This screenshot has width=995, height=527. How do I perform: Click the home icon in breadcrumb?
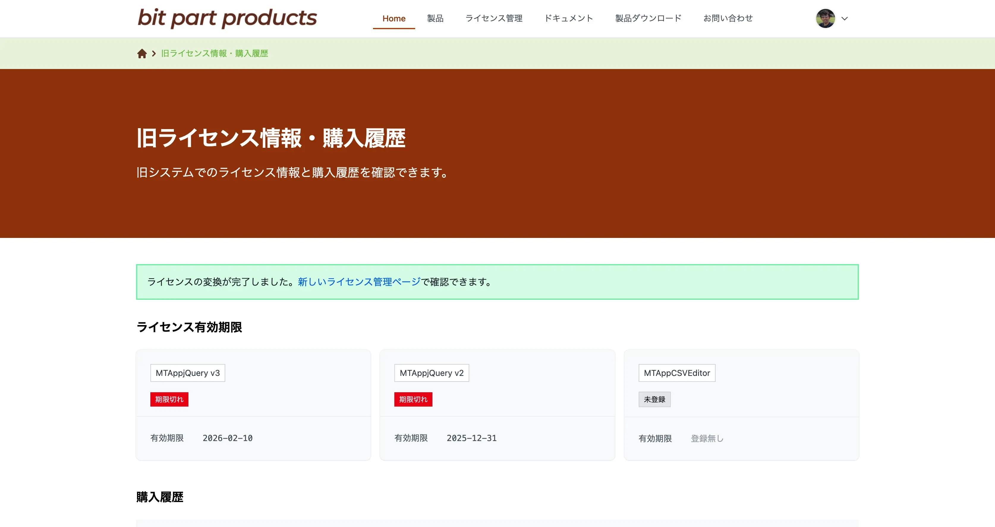[x=142, y=53]
